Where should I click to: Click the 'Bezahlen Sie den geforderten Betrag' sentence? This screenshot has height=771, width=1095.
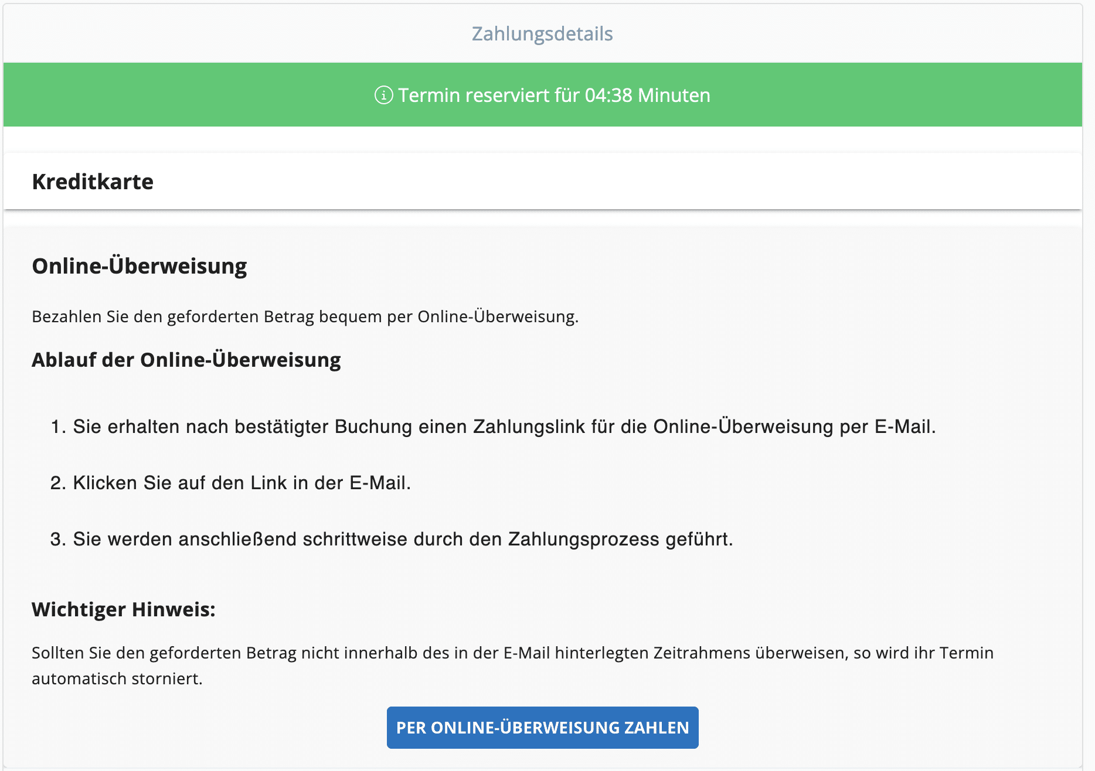pyautogui.click(x=305, y=316)
